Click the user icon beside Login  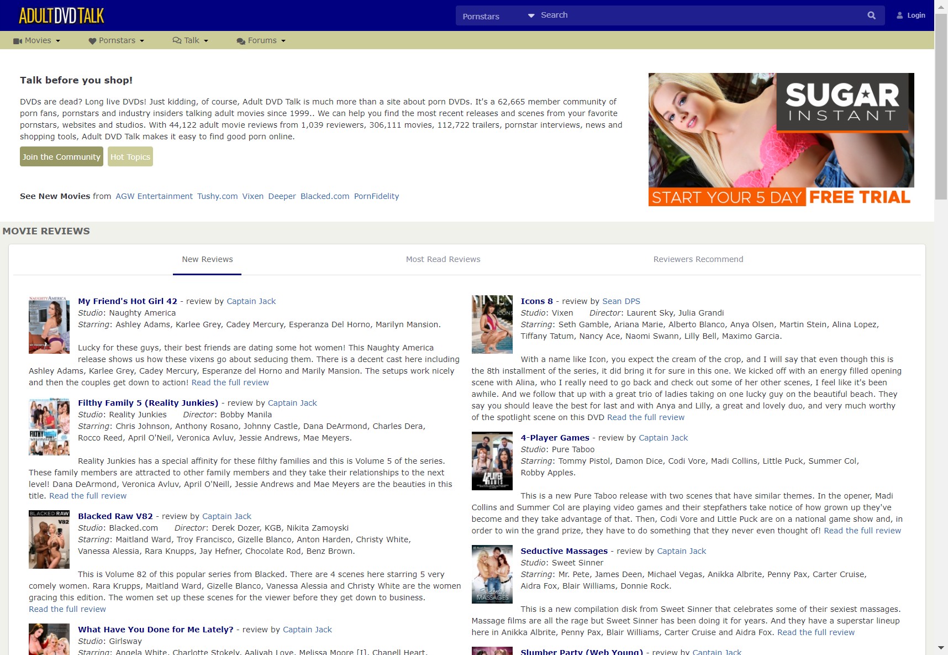[900, 15]
